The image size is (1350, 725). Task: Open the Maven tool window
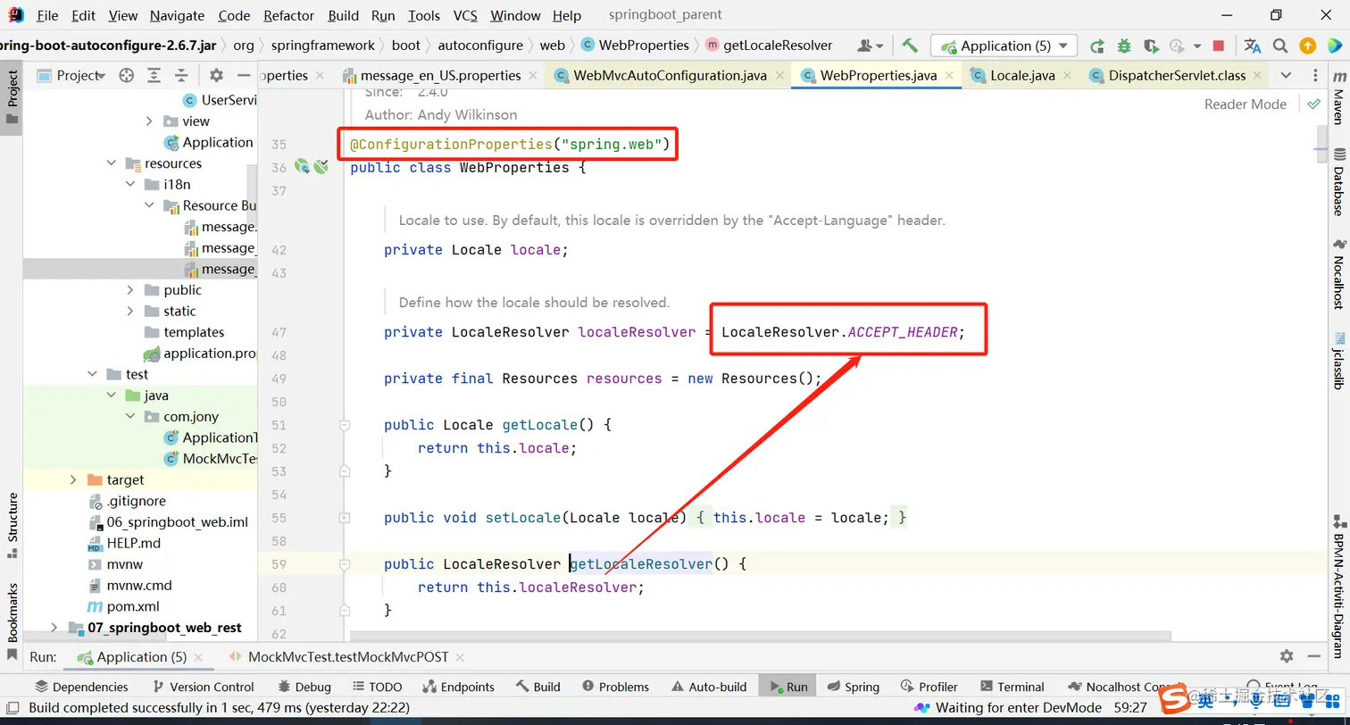click(x=1338, y=100)
